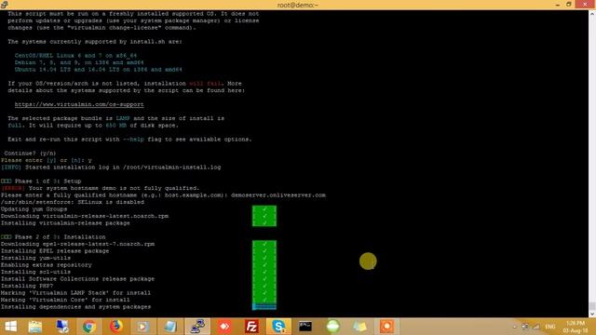Click the '--help' flag text
This screenshot has height=335, width=596.
click(133, 139)
